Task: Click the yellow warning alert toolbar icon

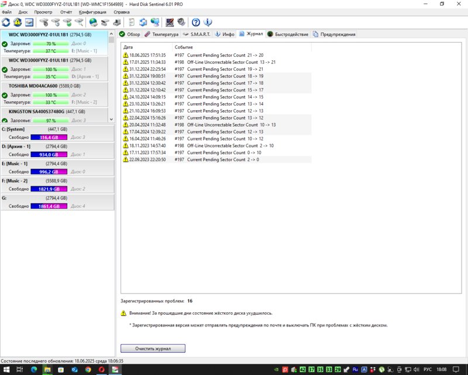Action: 18,22
